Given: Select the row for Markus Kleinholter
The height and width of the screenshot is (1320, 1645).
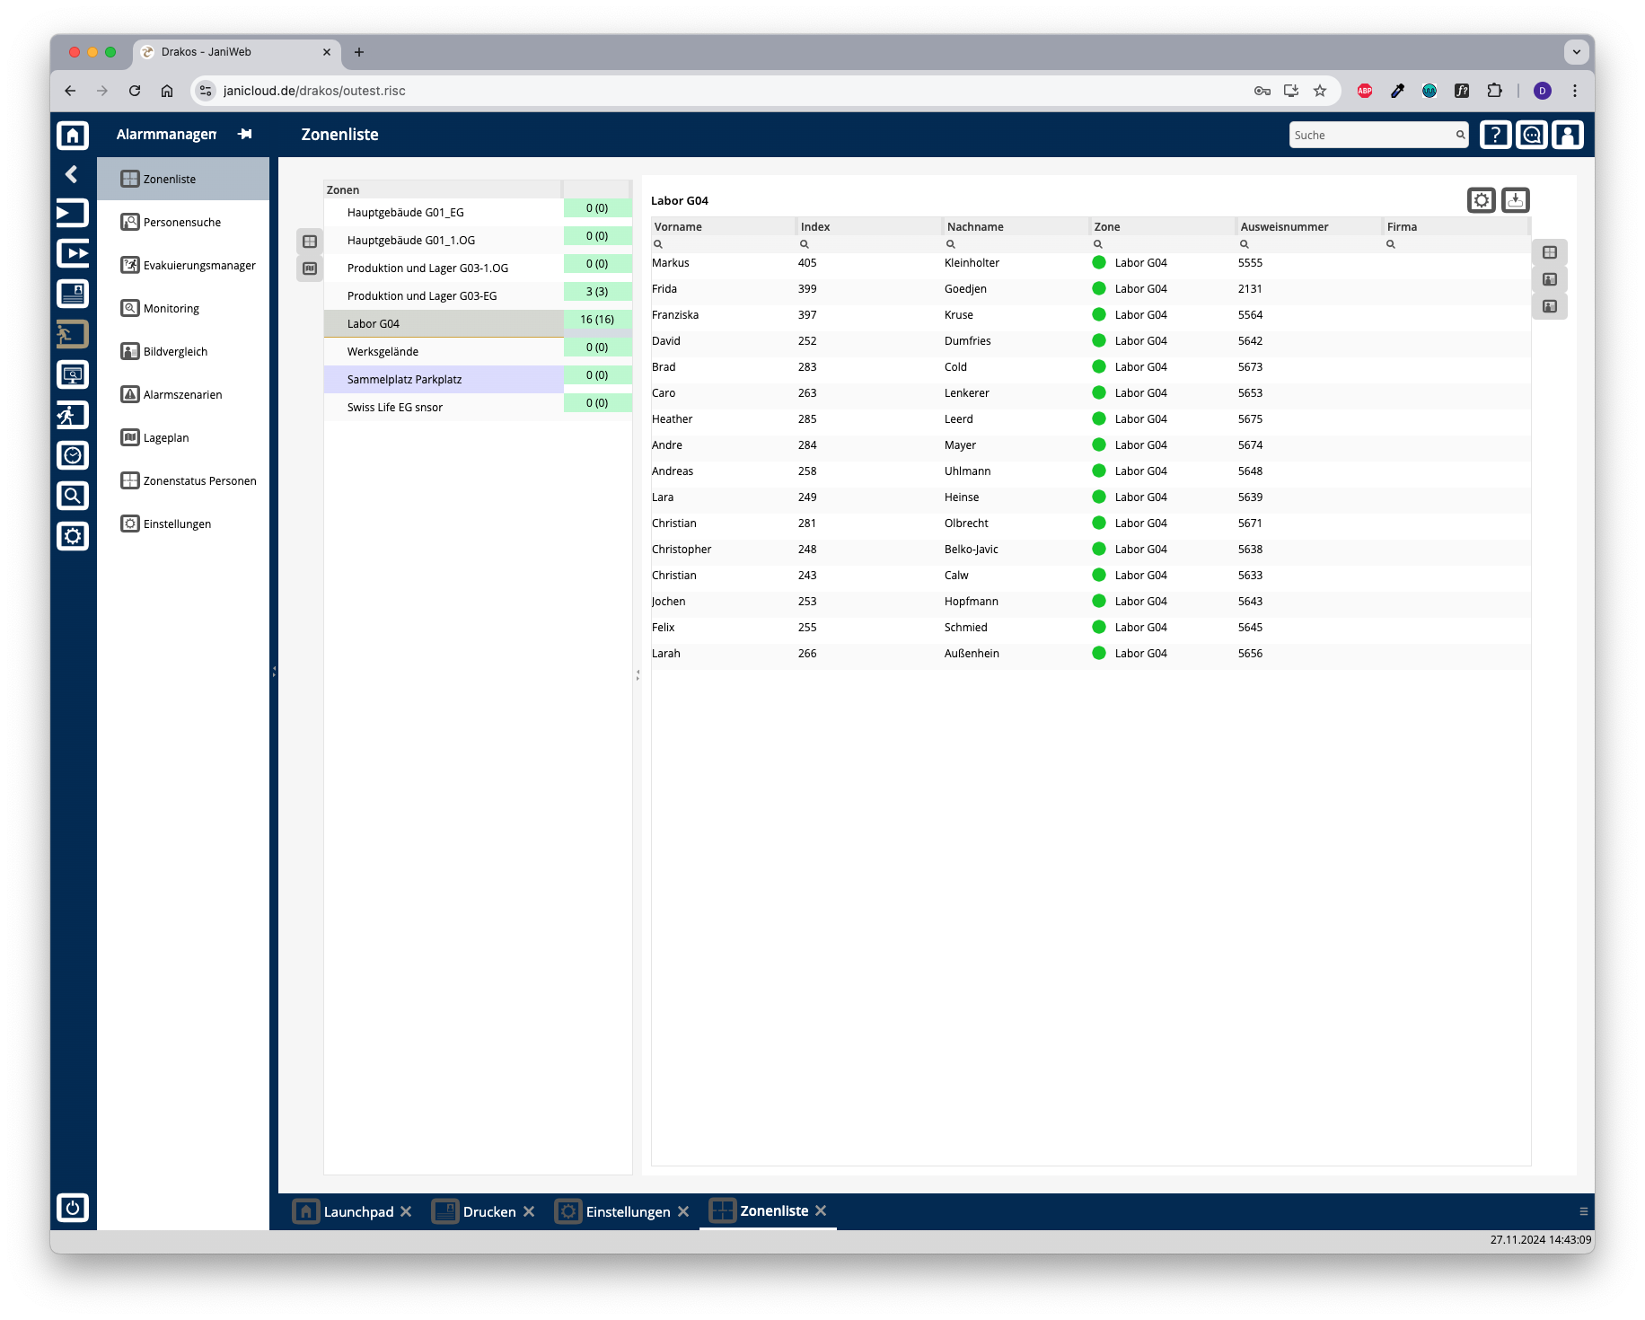Looking at the screenshot, I should tap(1090, 263).
